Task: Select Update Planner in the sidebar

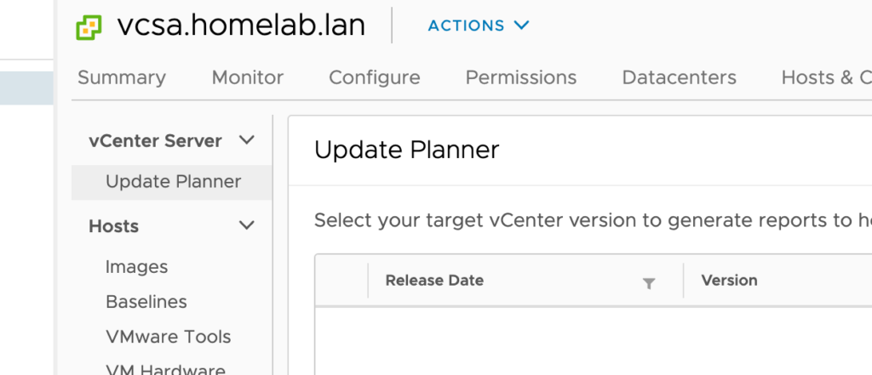Action: pyautogui.click(x=172, y=182)
